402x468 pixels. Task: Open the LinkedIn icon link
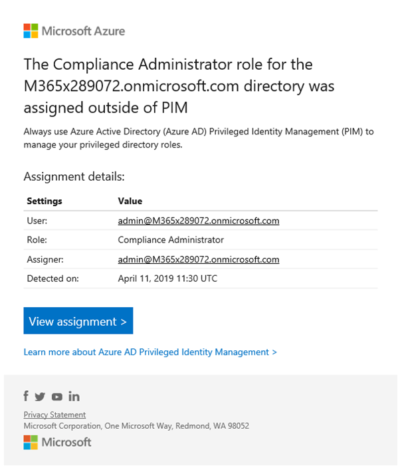[x=74, y=396]
